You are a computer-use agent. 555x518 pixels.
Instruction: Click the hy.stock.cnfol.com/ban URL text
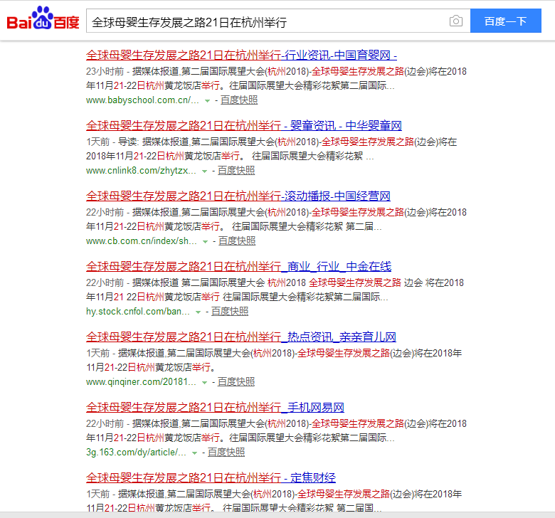(138, 312)
